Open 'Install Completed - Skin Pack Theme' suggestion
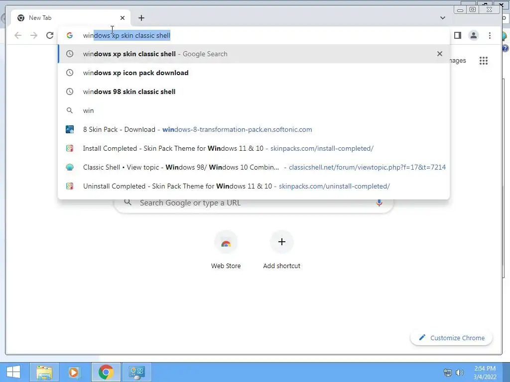 254,148
